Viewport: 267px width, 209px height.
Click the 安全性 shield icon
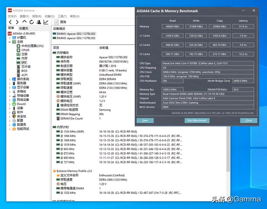coord(14,116)
